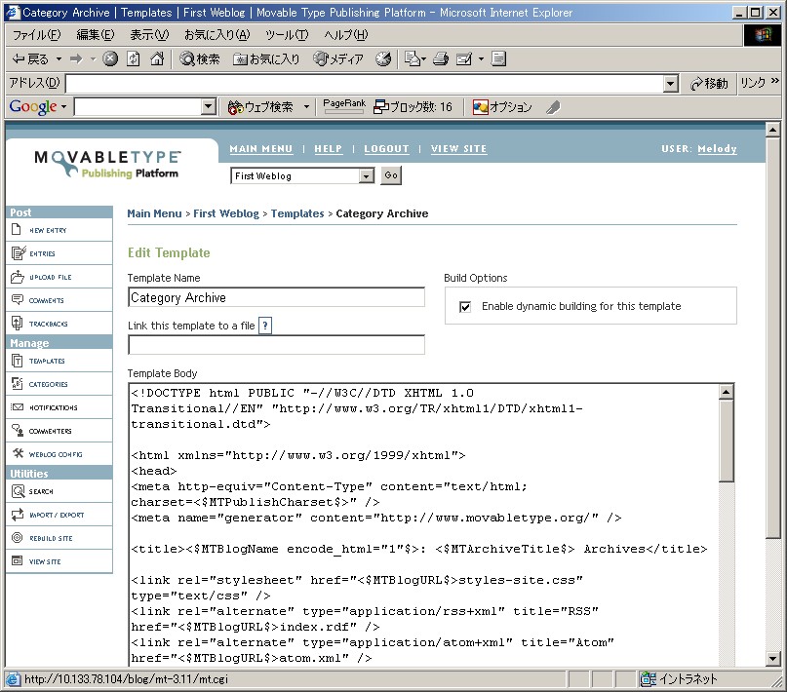Open the 表示 menu in the menu bar
Screen dimensions: 787x692
point(148,34)
